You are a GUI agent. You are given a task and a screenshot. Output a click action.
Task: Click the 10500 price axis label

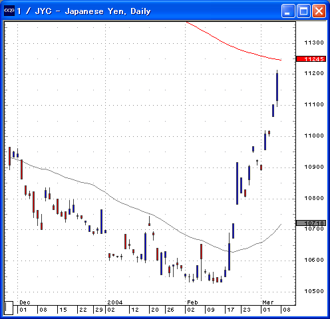click(314, 291)
